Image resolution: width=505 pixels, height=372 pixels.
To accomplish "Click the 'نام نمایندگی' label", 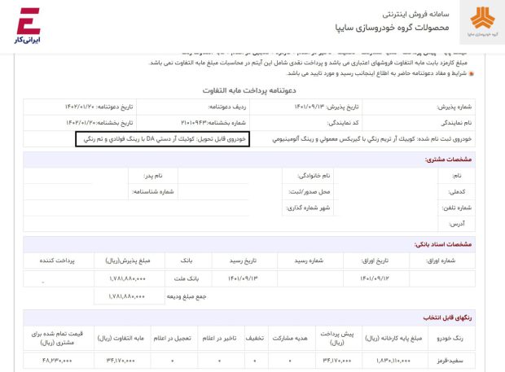I will pos(456,123).
